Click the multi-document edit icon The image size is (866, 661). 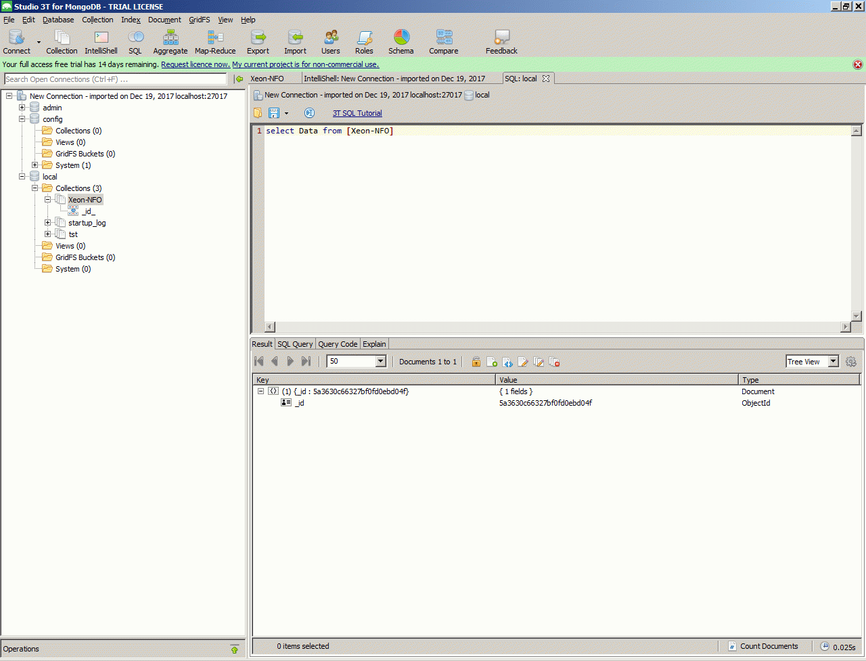coord(539,362)
